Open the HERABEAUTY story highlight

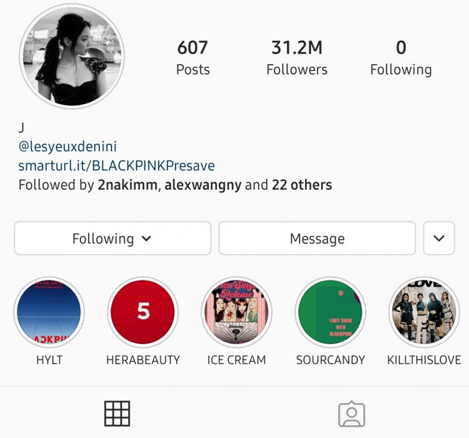pyautogui.click(x=143, y=312)
